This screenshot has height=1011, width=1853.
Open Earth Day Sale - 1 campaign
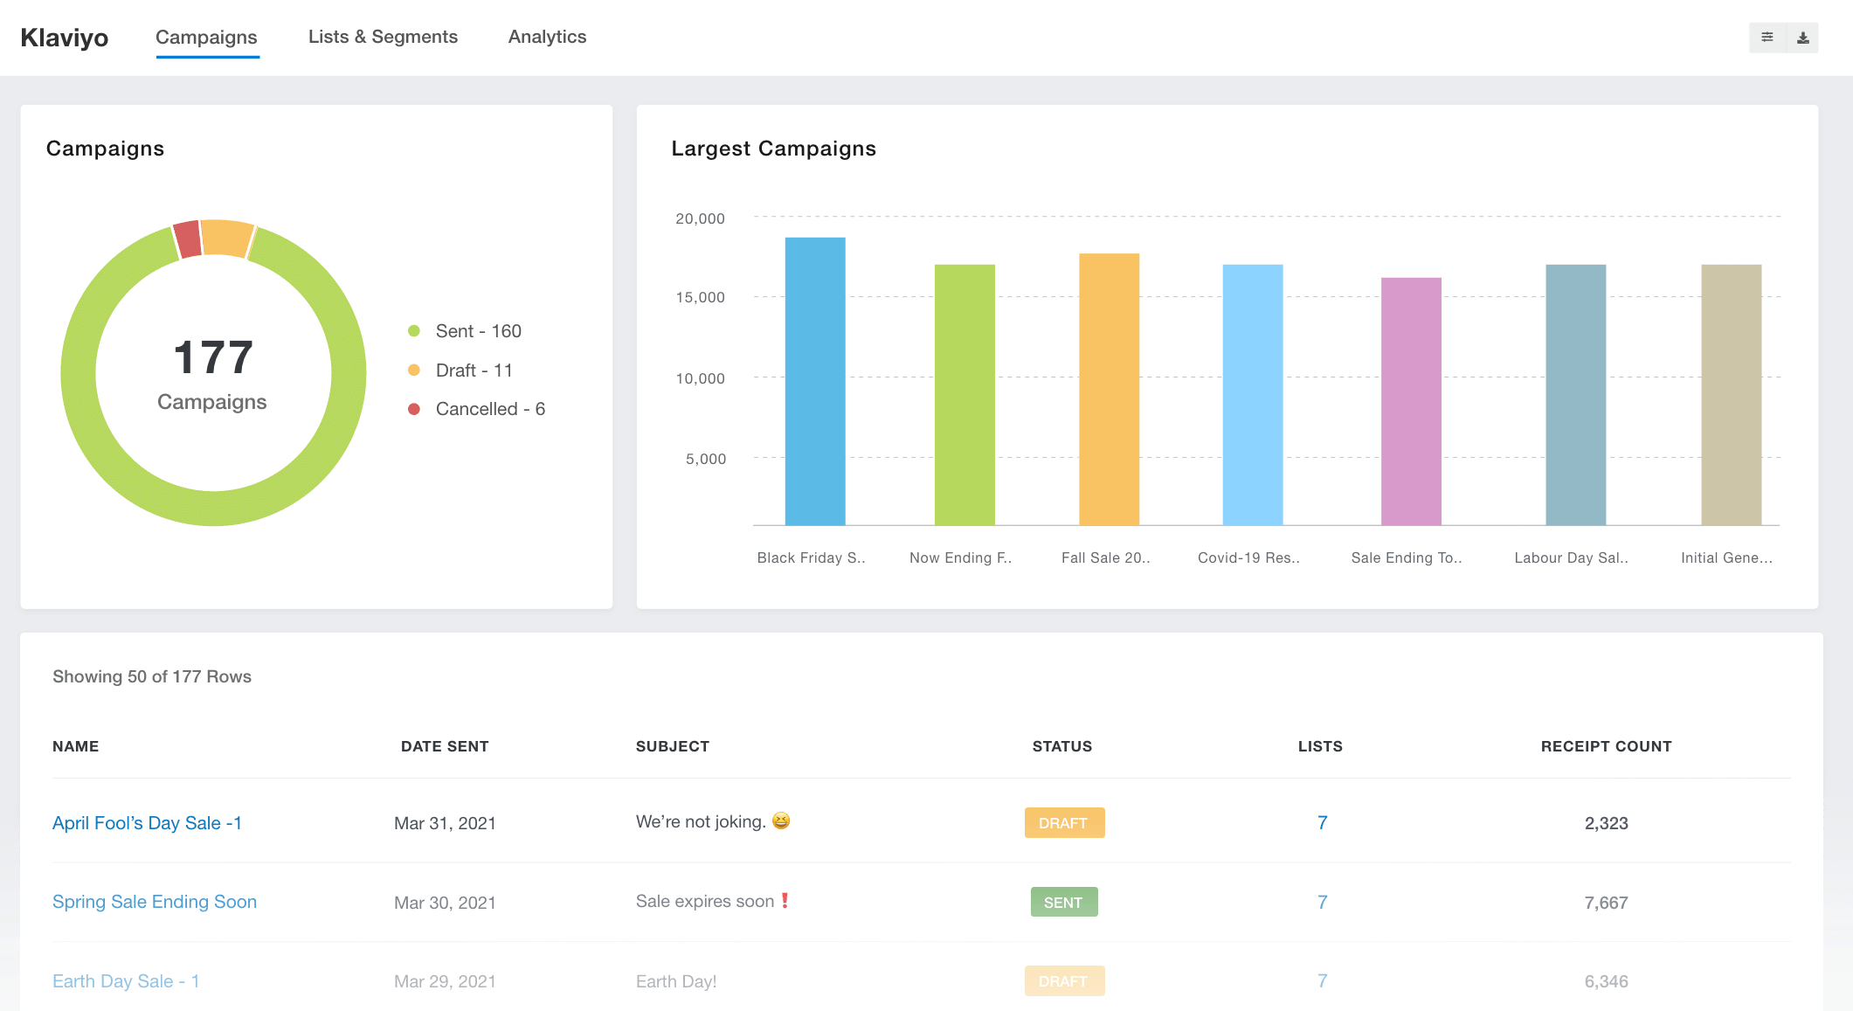pos(126,981)
